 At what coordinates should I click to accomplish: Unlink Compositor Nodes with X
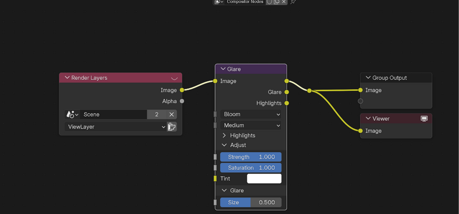click(x=283, y=2)
